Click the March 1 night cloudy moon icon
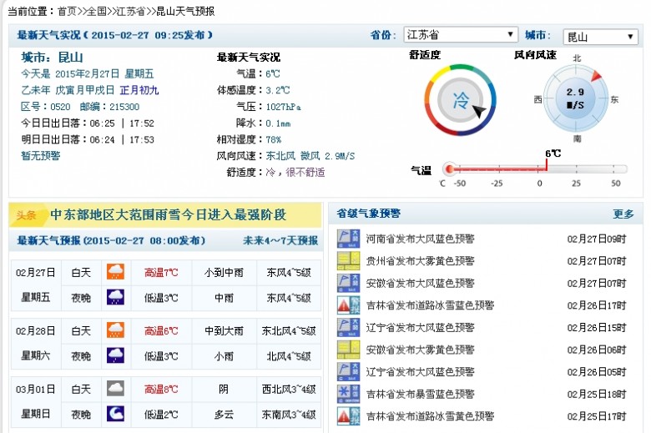Viewport: 651px width, 433px height. (x=115, y=413)
